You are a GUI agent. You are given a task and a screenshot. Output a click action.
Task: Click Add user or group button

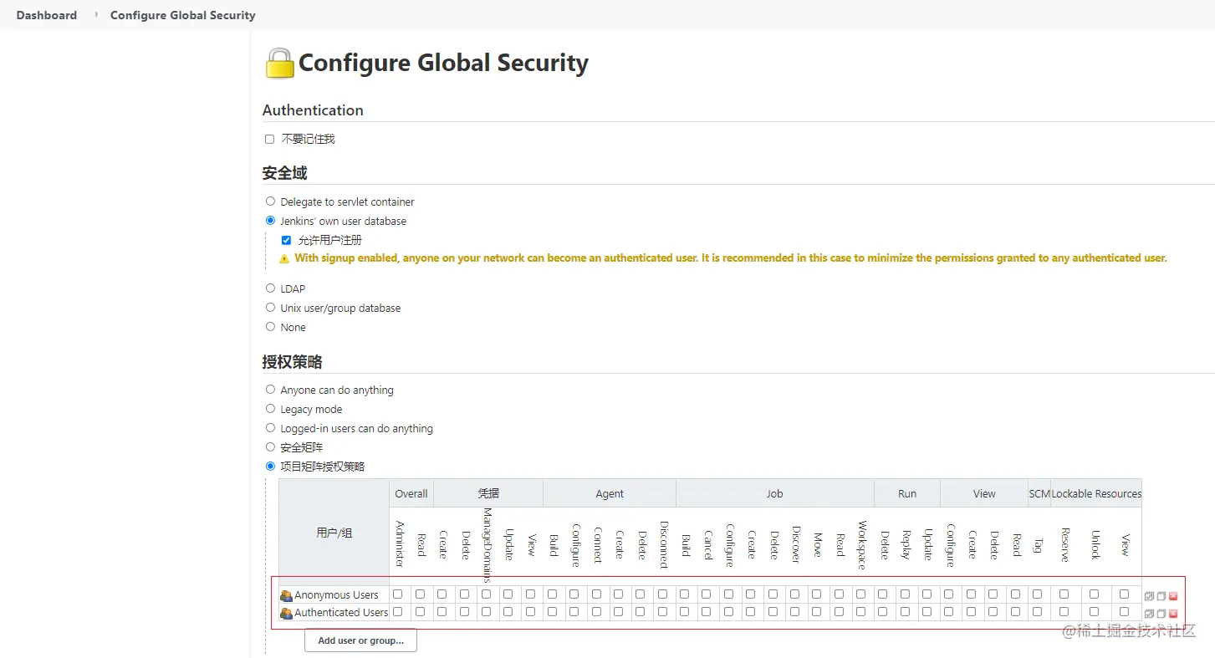pyautogui.click(x=360, y=640)
